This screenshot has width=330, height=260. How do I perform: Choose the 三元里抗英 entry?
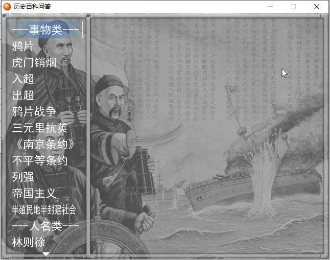pos(39,128)
